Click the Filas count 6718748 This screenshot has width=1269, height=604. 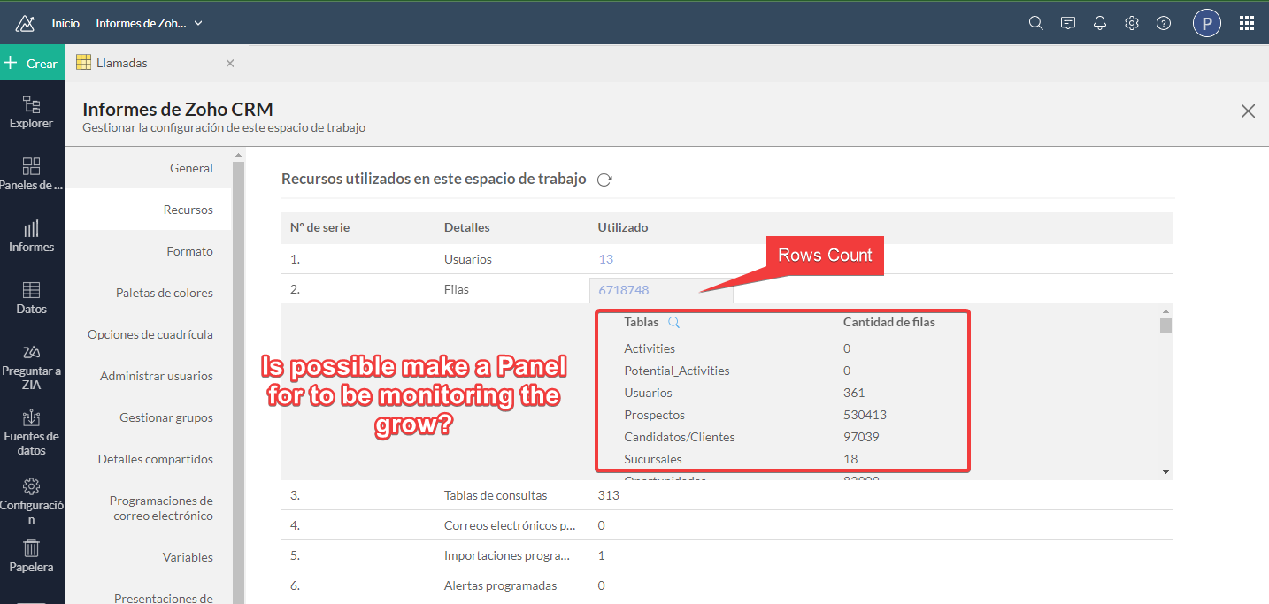[624, 289]
